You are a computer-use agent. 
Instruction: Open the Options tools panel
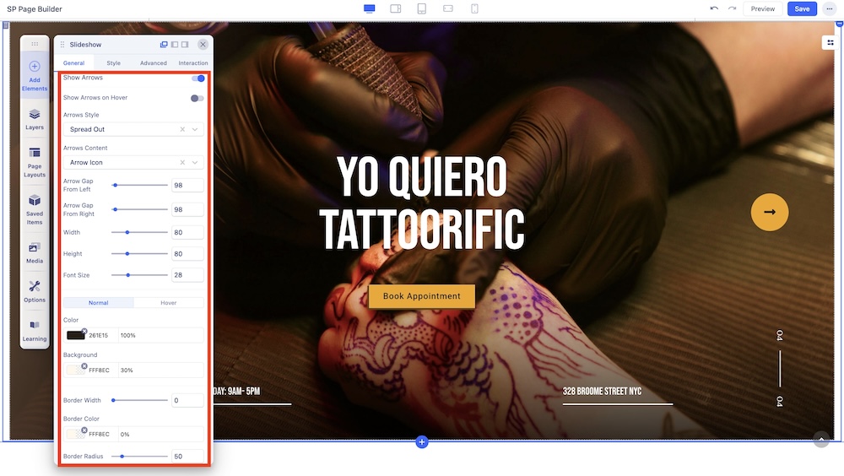tap(35, 291)
